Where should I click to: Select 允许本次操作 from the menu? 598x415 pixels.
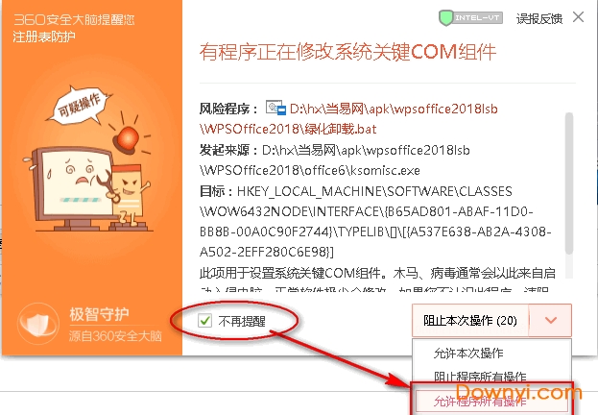468,354
